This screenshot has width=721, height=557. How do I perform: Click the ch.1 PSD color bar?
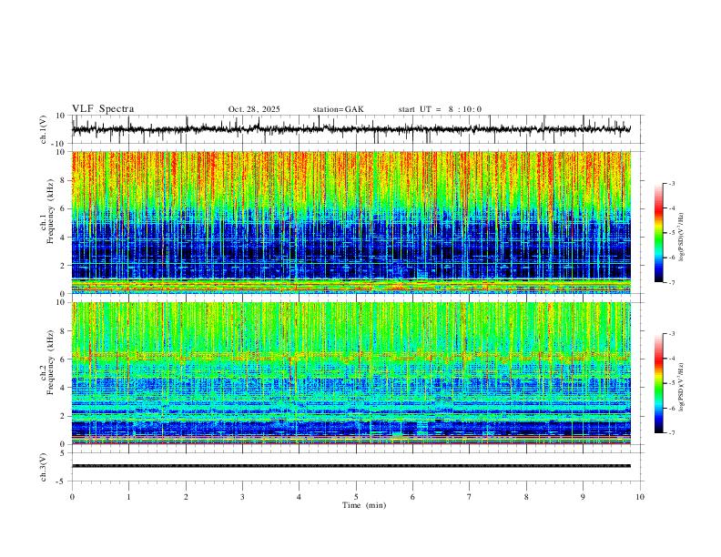point(659,233)
